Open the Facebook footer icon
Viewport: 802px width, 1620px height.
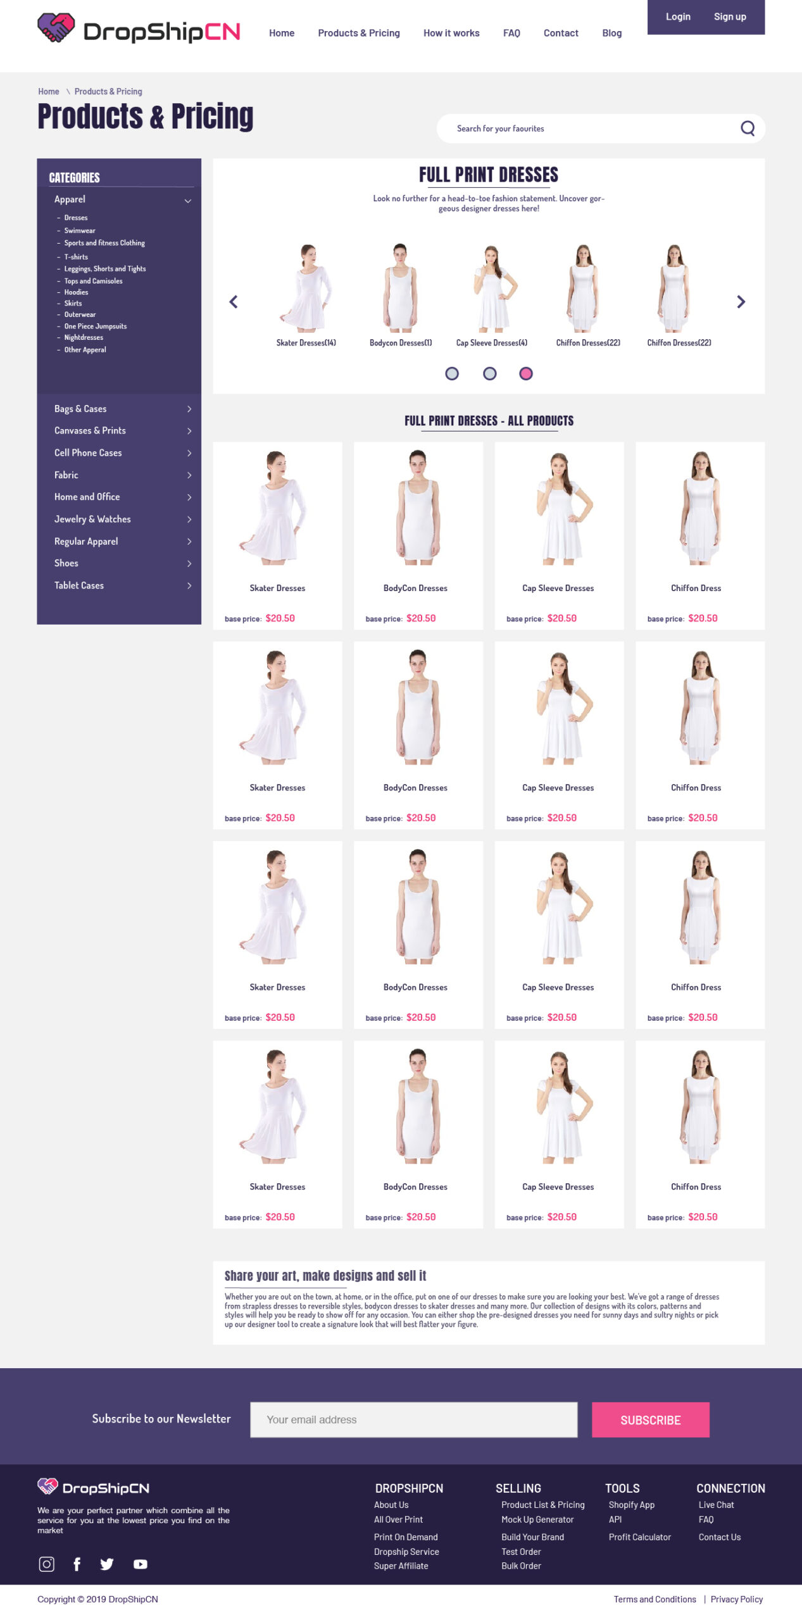[77, 1564]
